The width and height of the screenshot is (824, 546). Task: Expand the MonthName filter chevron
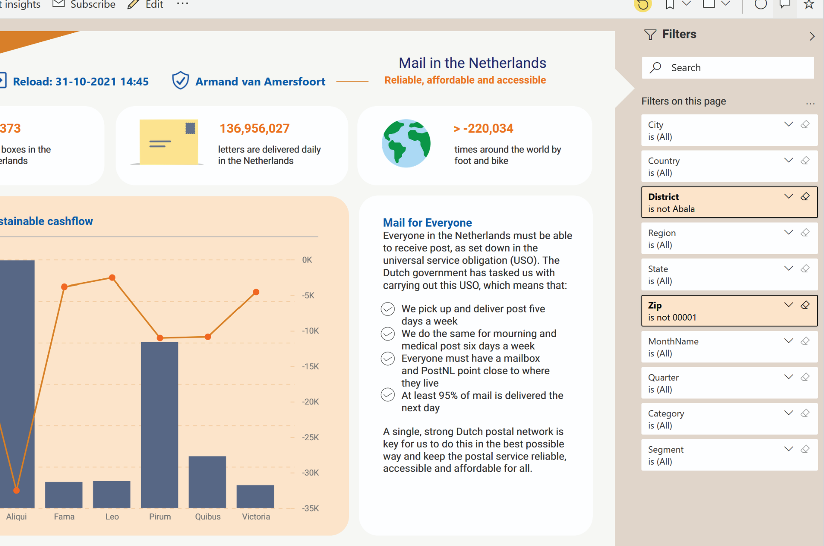coord(789,341)
